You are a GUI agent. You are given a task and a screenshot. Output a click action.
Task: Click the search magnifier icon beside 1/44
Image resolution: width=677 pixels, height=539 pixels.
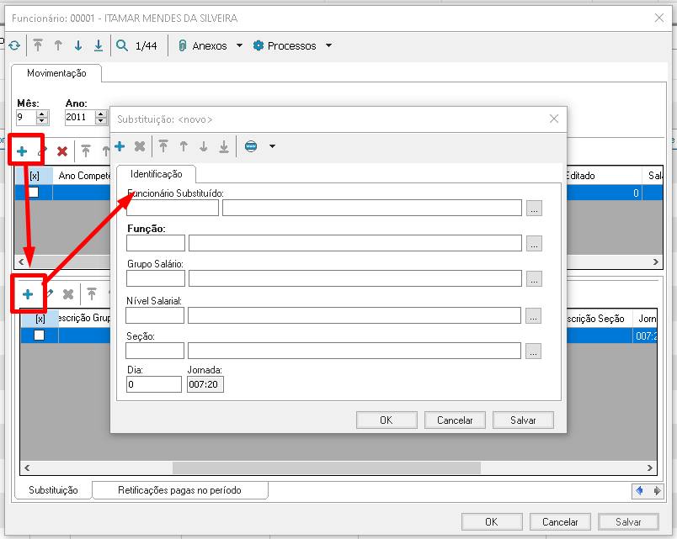(122, 45)
